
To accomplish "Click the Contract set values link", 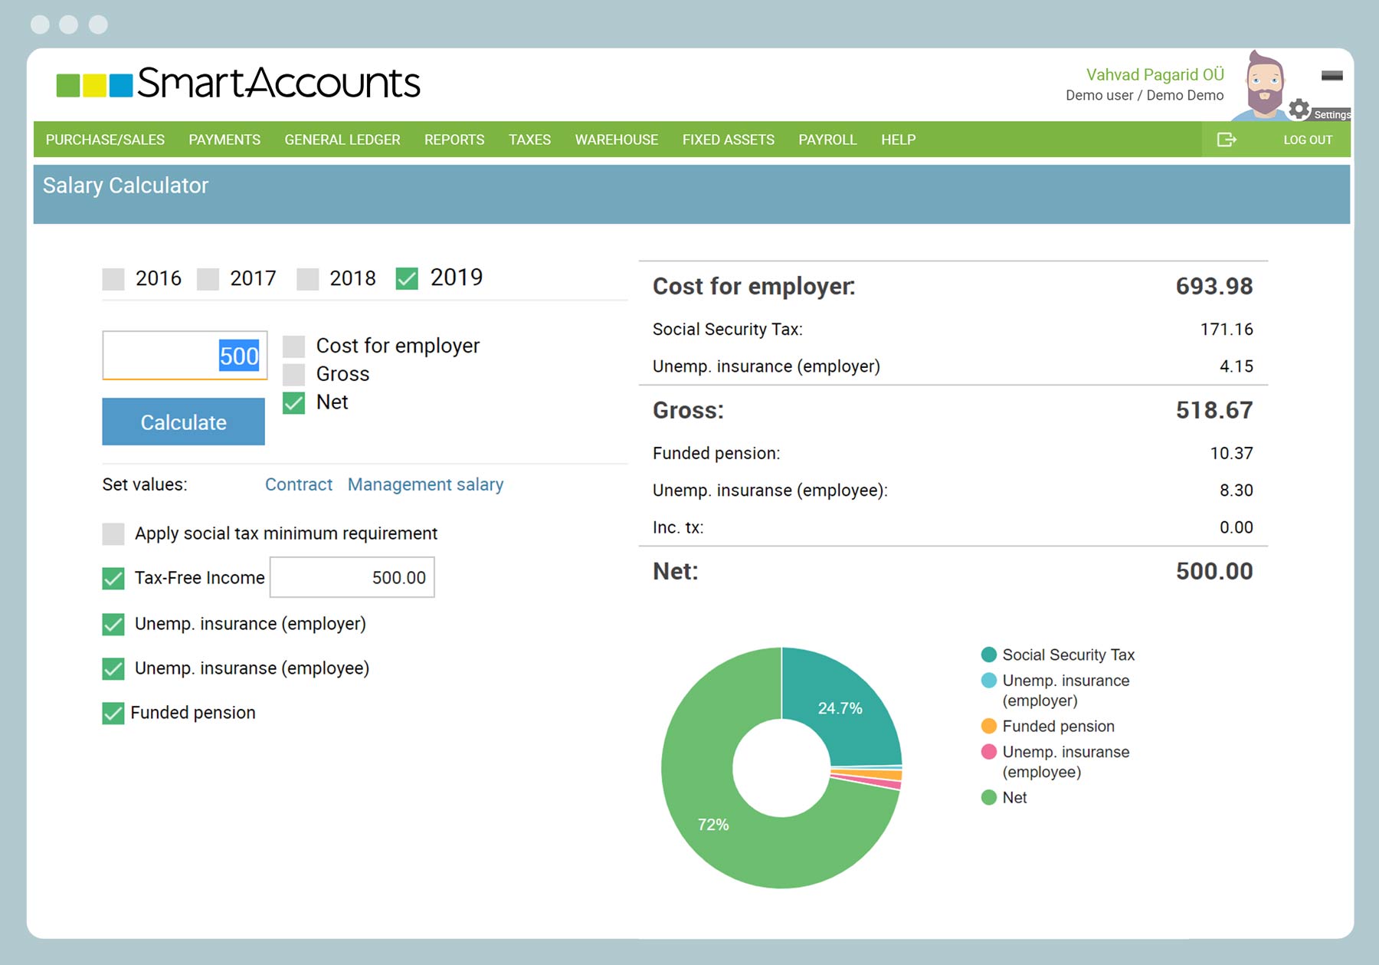I will 299,484.
